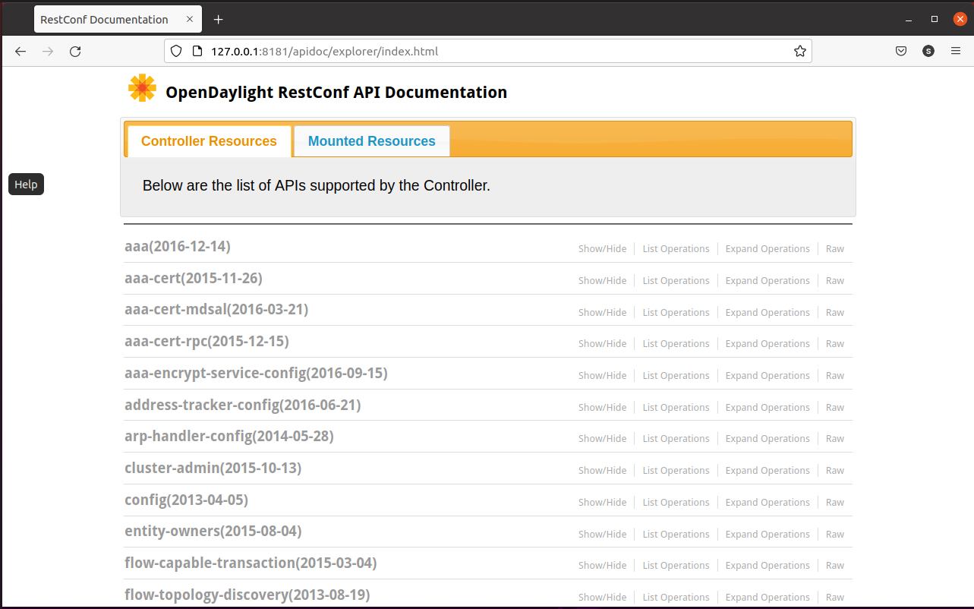The height and width of the screenshot is (609, 974).
Task: Open Raw link for cluster-admin
Action: [835, 471]
